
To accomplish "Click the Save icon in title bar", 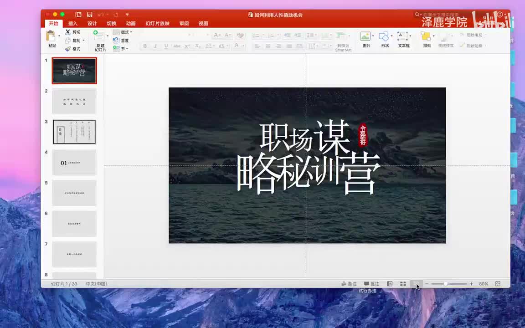I will 89,15.
